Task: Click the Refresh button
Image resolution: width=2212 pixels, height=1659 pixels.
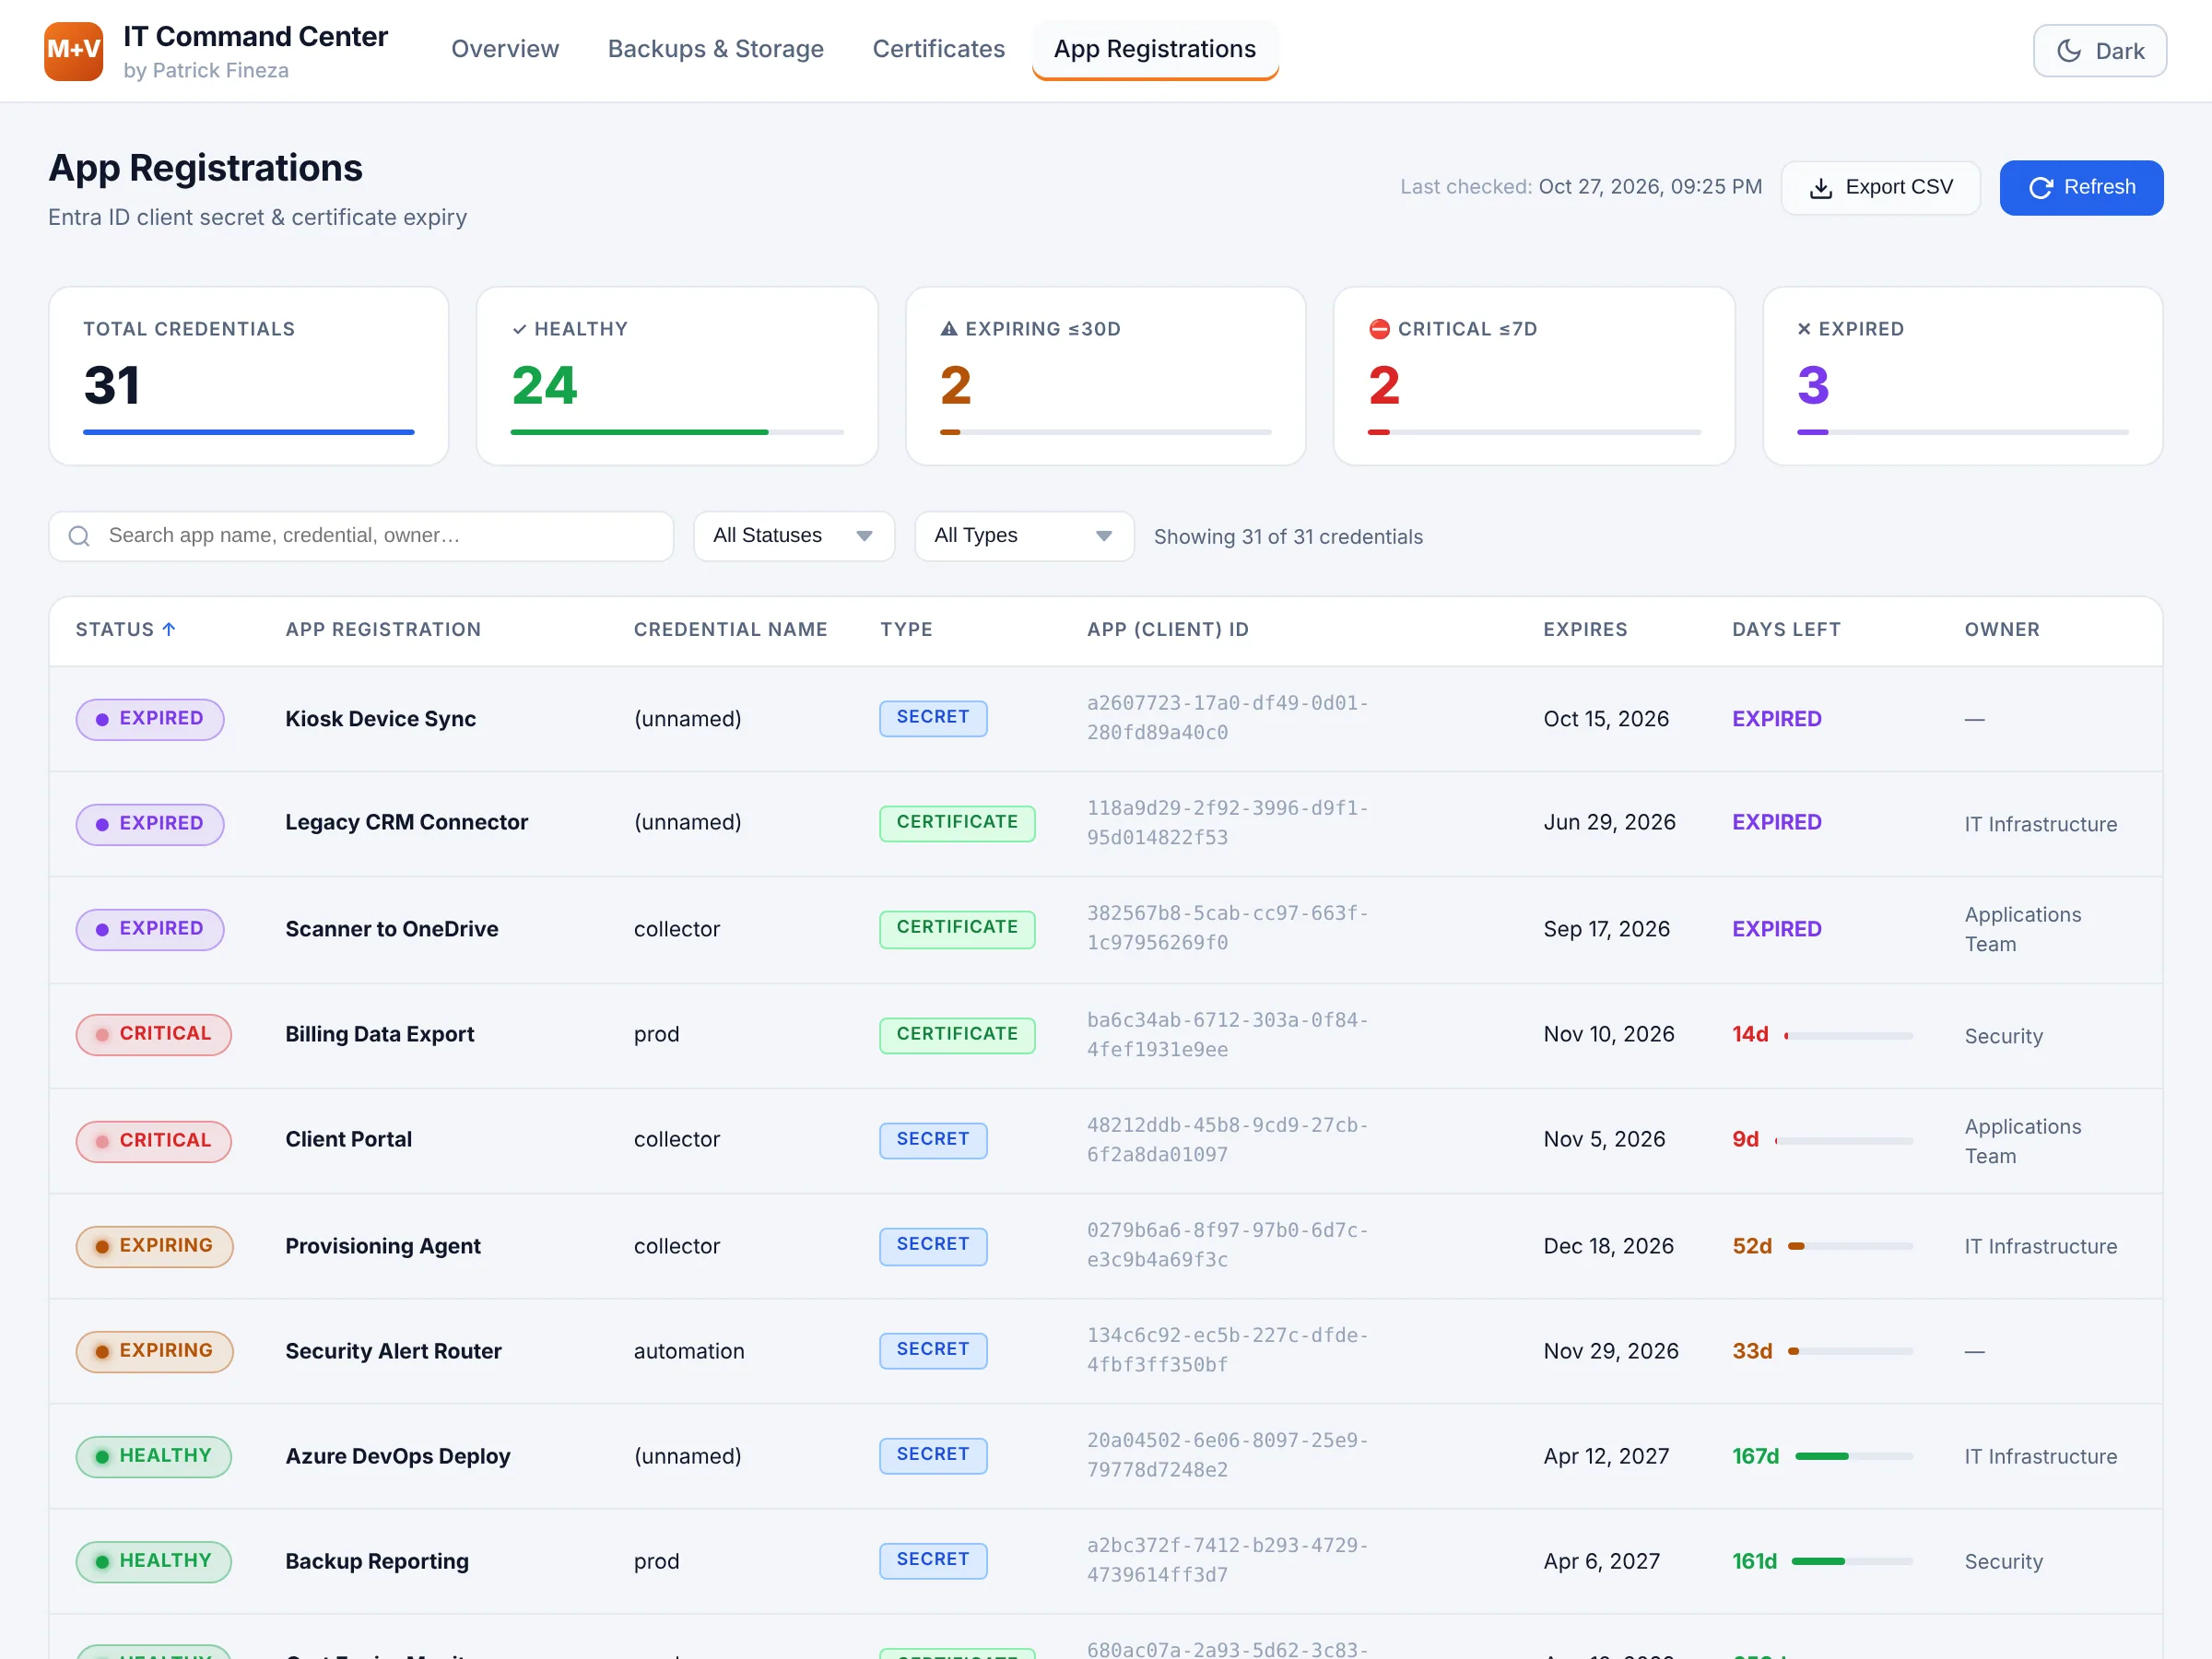Action: [x=2081, y=188]
